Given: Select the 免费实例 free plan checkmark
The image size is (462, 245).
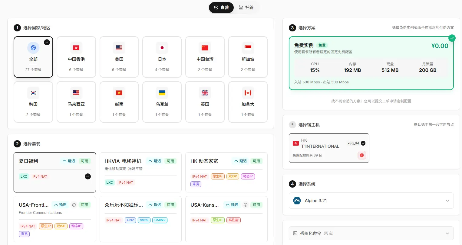Looking at the screenshot, I should pyautogui.click(x=452, y=38).
